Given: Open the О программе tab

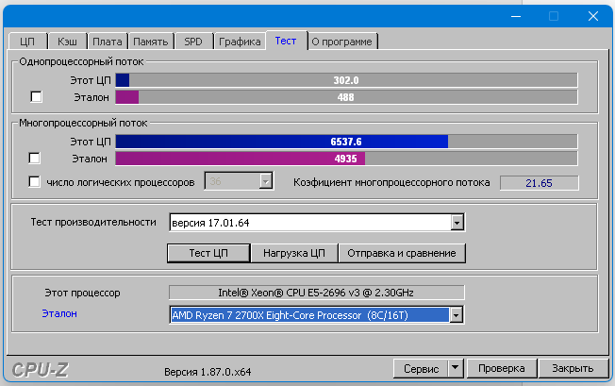Looking at the screenshot, I should 342,42.
